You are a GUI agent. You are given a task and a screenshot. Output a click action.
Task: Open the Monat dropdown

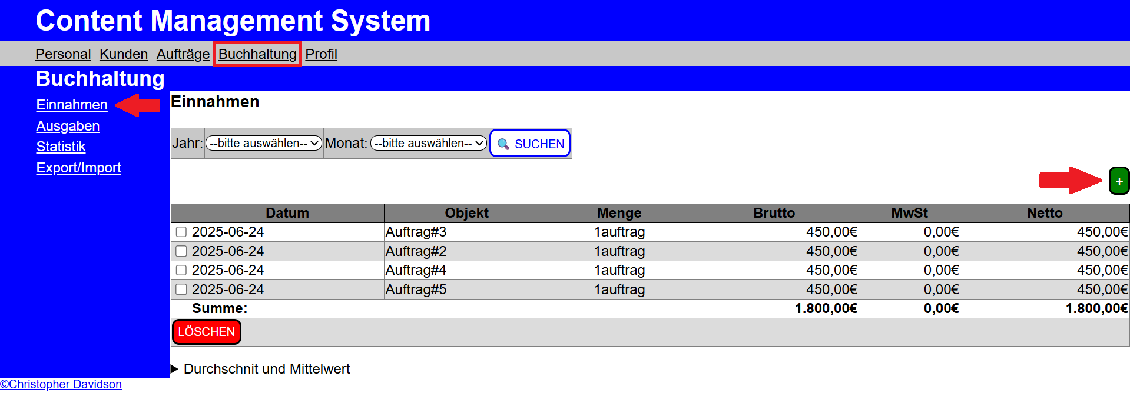pos(428,143)
